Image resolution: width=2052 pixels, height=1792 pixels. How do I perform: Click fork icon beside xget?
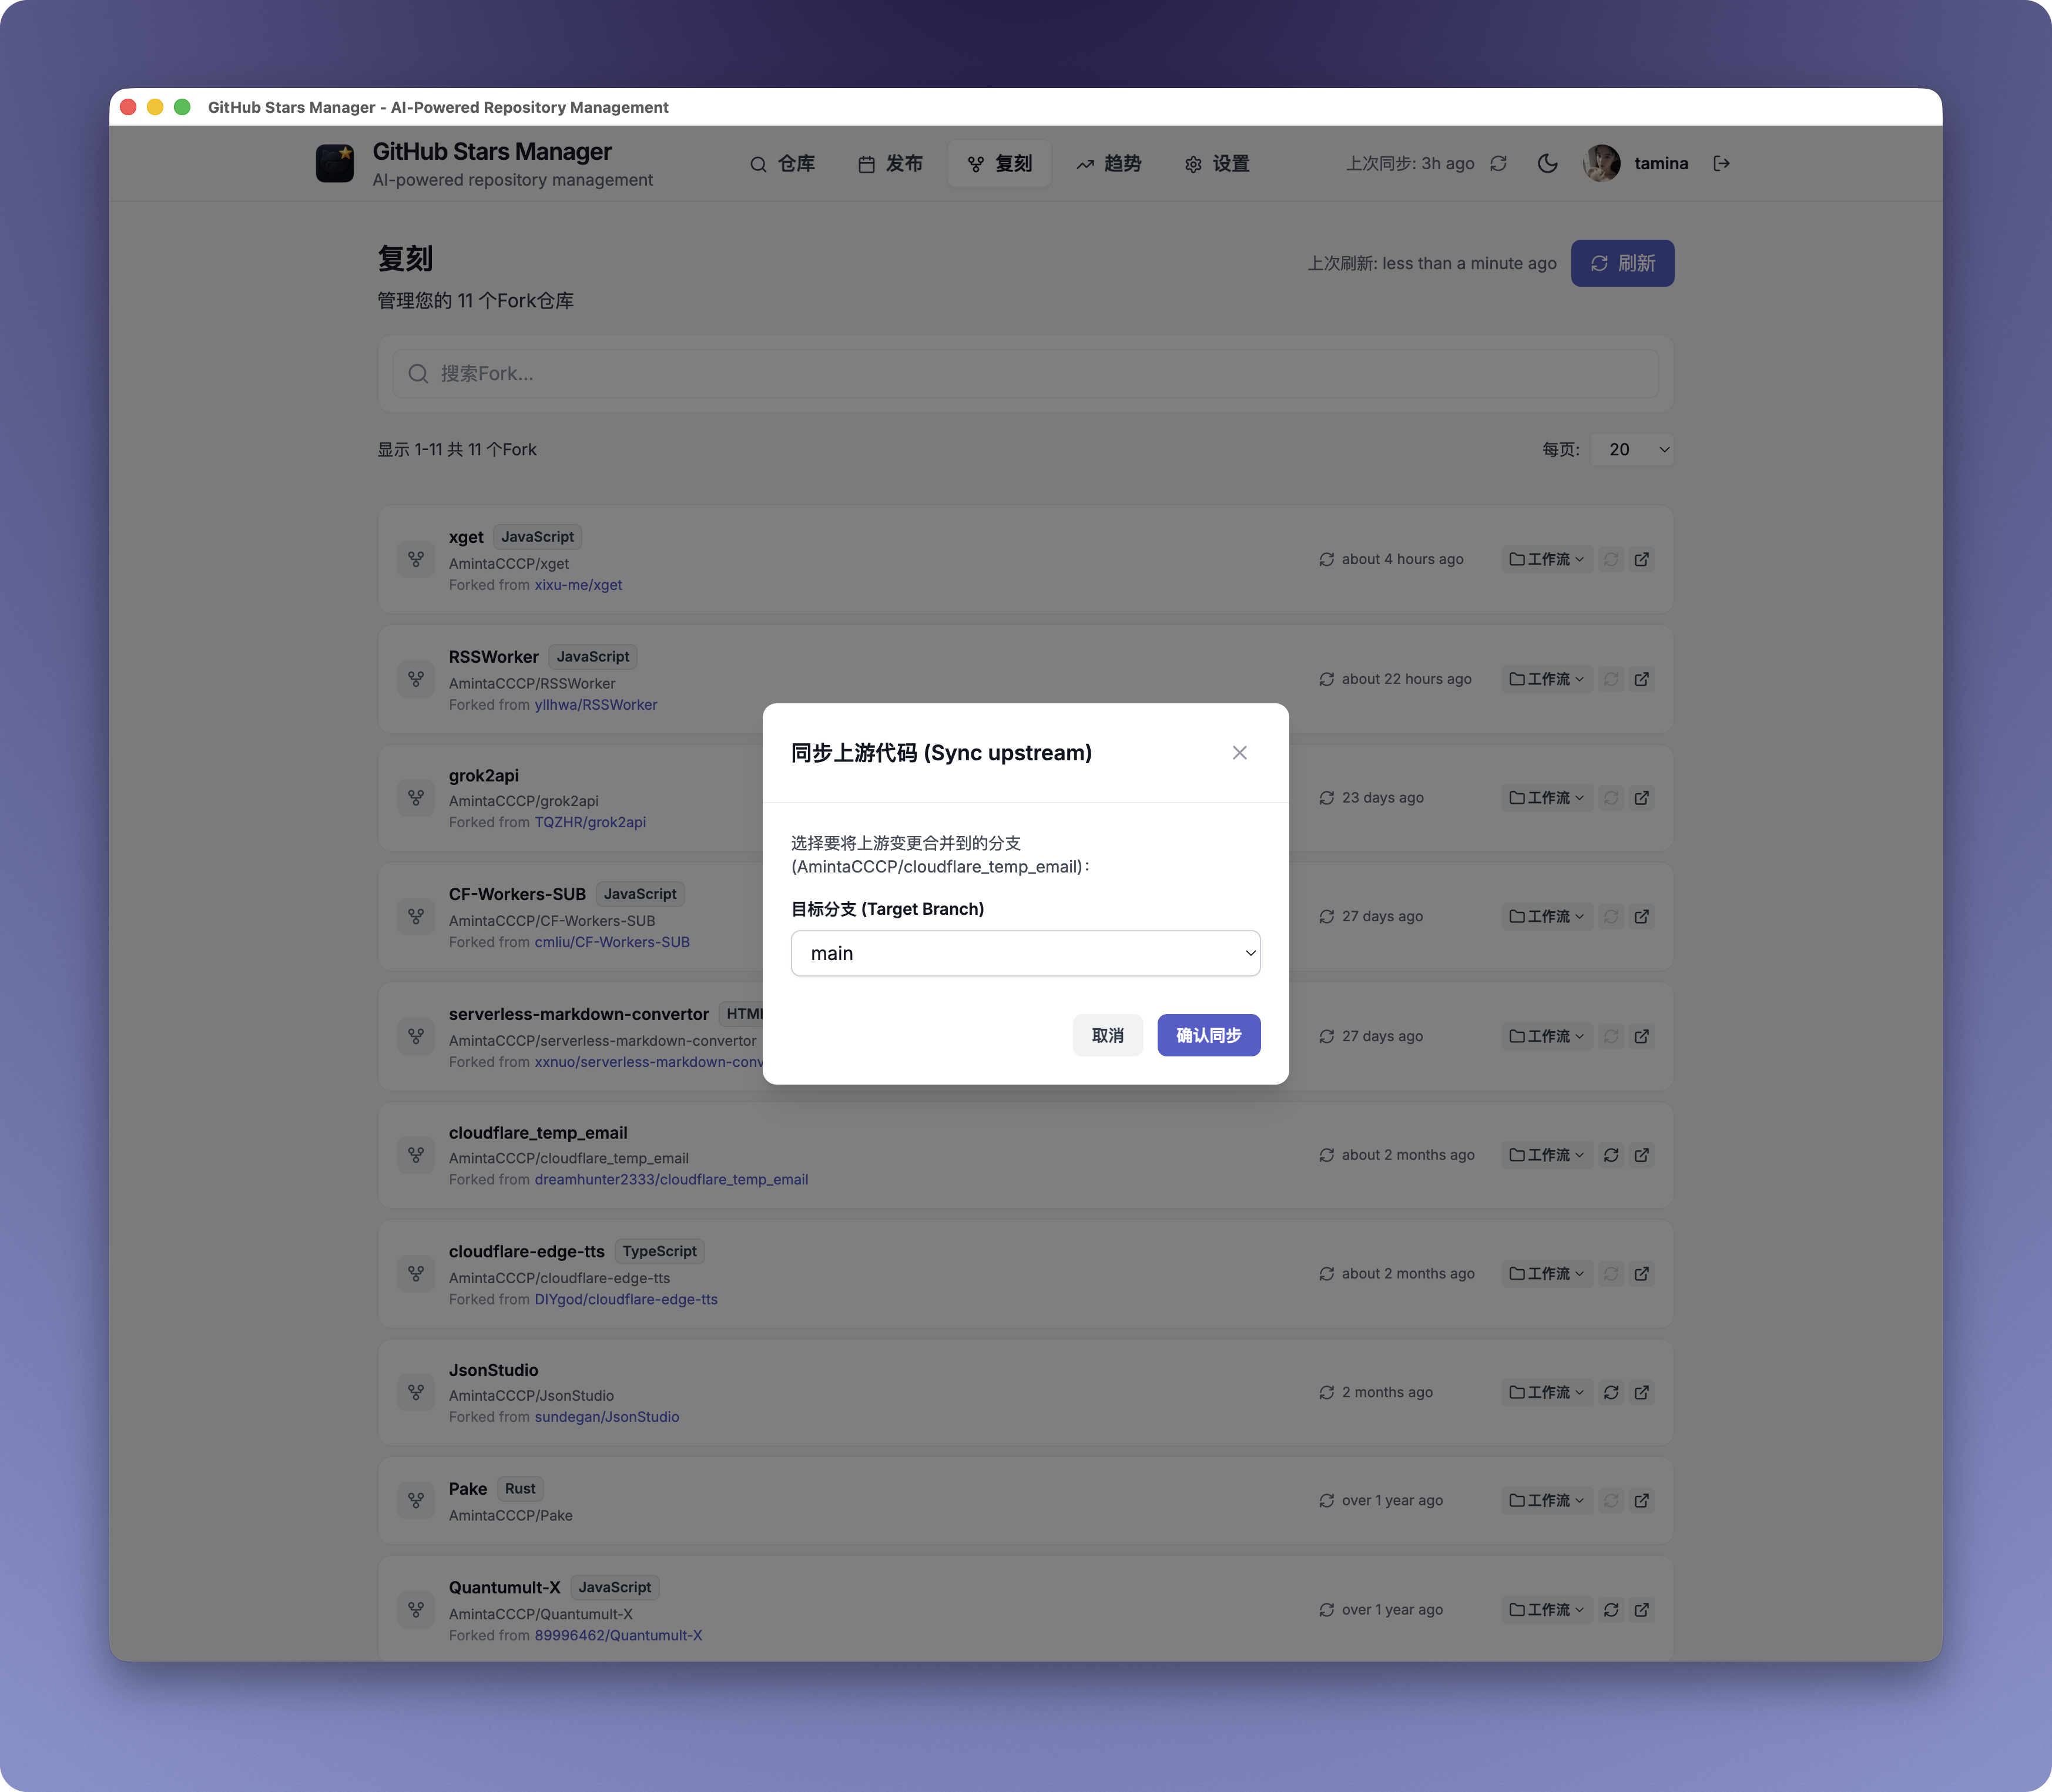(416, 560)
